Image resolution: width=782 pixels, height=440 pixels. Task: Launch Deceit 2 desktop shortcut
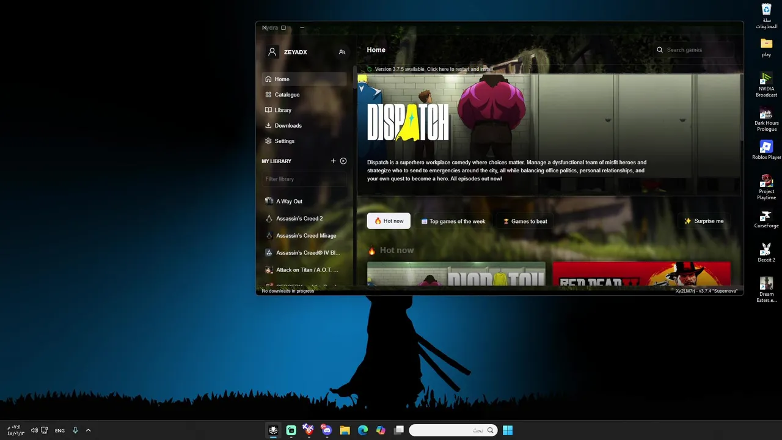coord(766,253)
